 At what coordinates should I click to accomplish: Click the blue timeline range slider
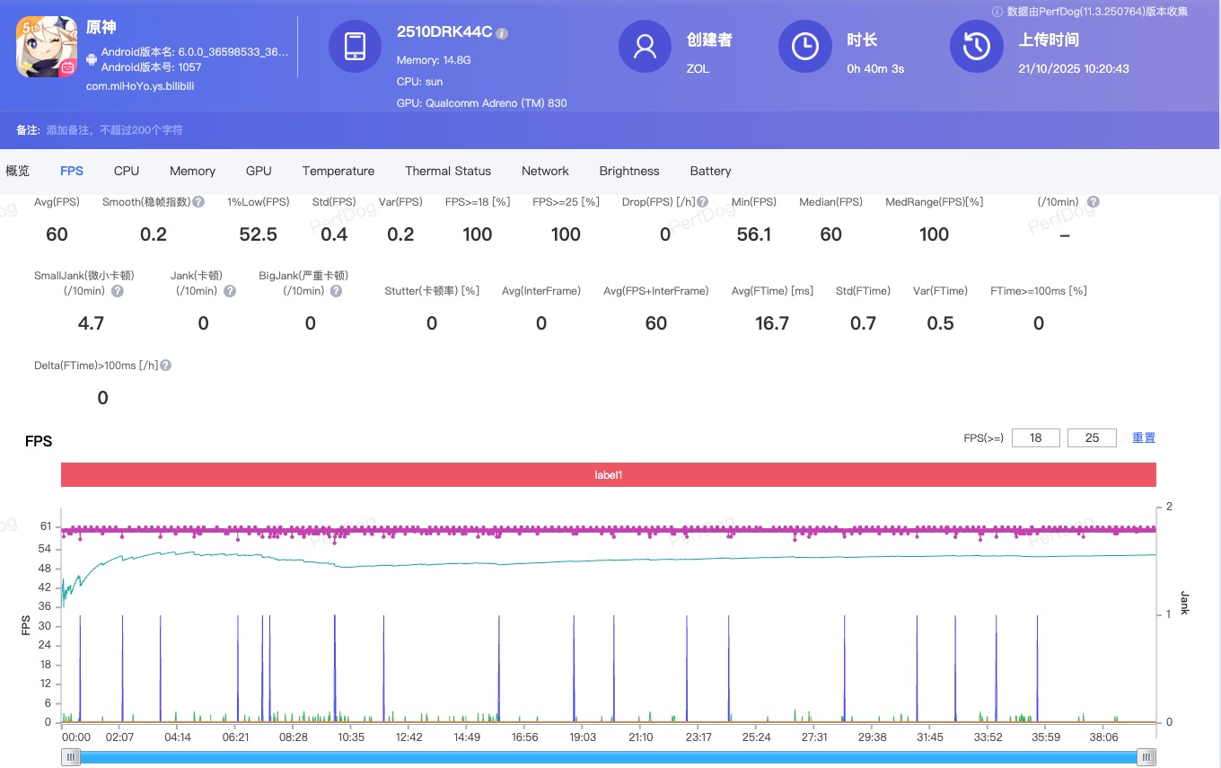(x=609, y=757)
